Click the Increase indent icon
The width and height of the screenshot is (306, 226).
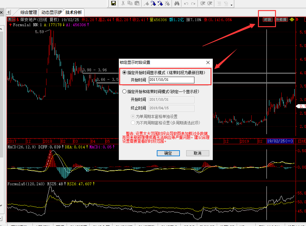click(x=203, y=3)
